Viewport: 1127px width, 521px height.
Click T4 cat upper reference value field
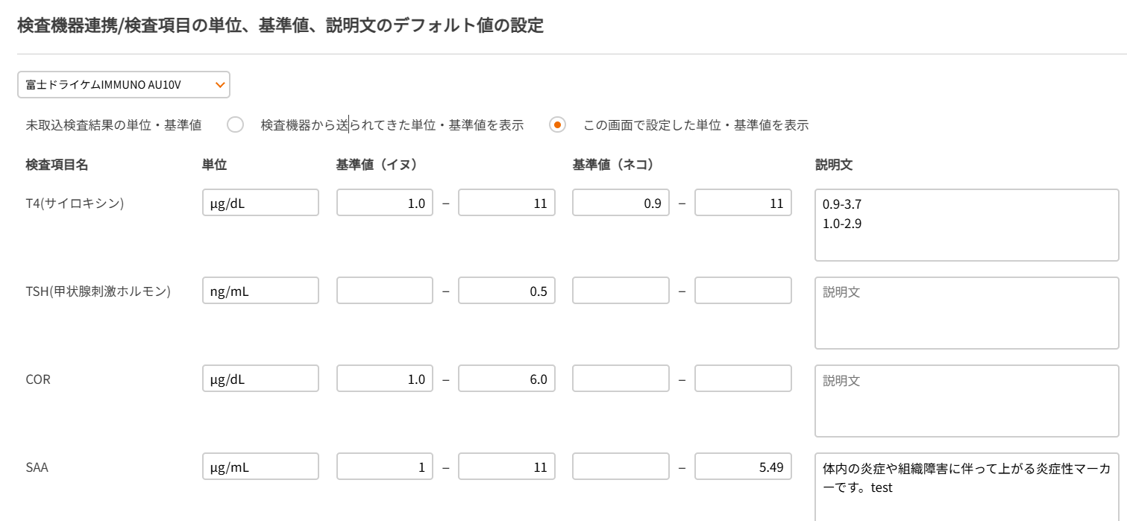point(743,203)
